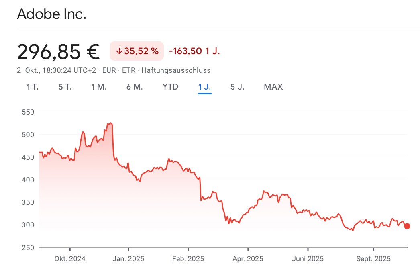Click the Okt. 2024 axis label
The width and height of the screenshot is (420, 274).
coord(70,259)
